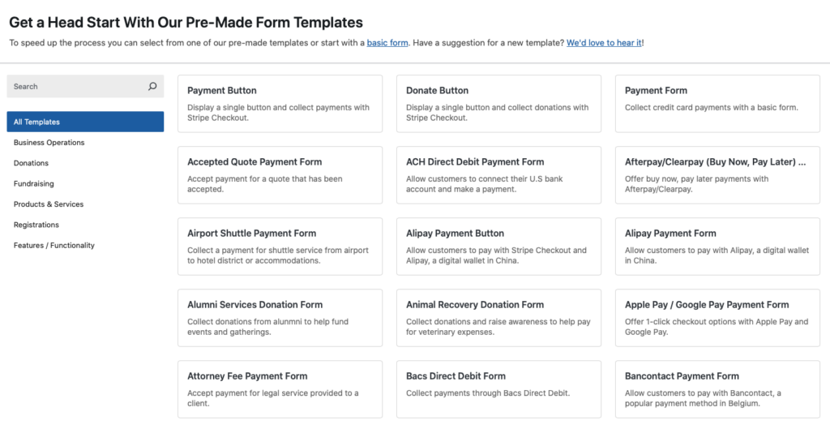Image resolution: width=830 pixels, height=429 pixels.
Task: Select the All Templates category
Action: [x=85, y=122]
